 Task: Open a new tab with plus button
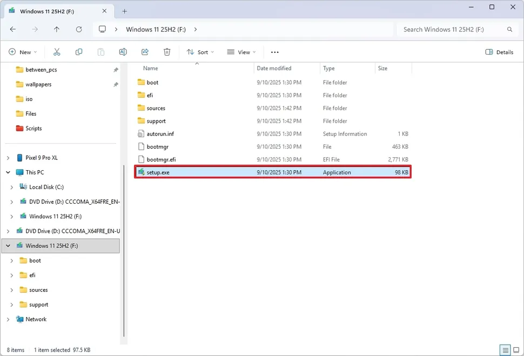[x=124, y=11]
